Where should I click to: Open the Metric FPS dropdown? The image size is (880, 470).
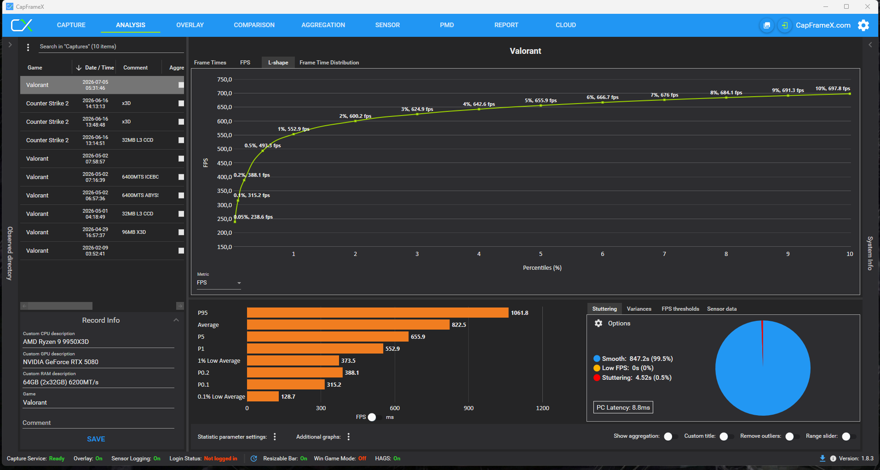(x=219, y=283)
